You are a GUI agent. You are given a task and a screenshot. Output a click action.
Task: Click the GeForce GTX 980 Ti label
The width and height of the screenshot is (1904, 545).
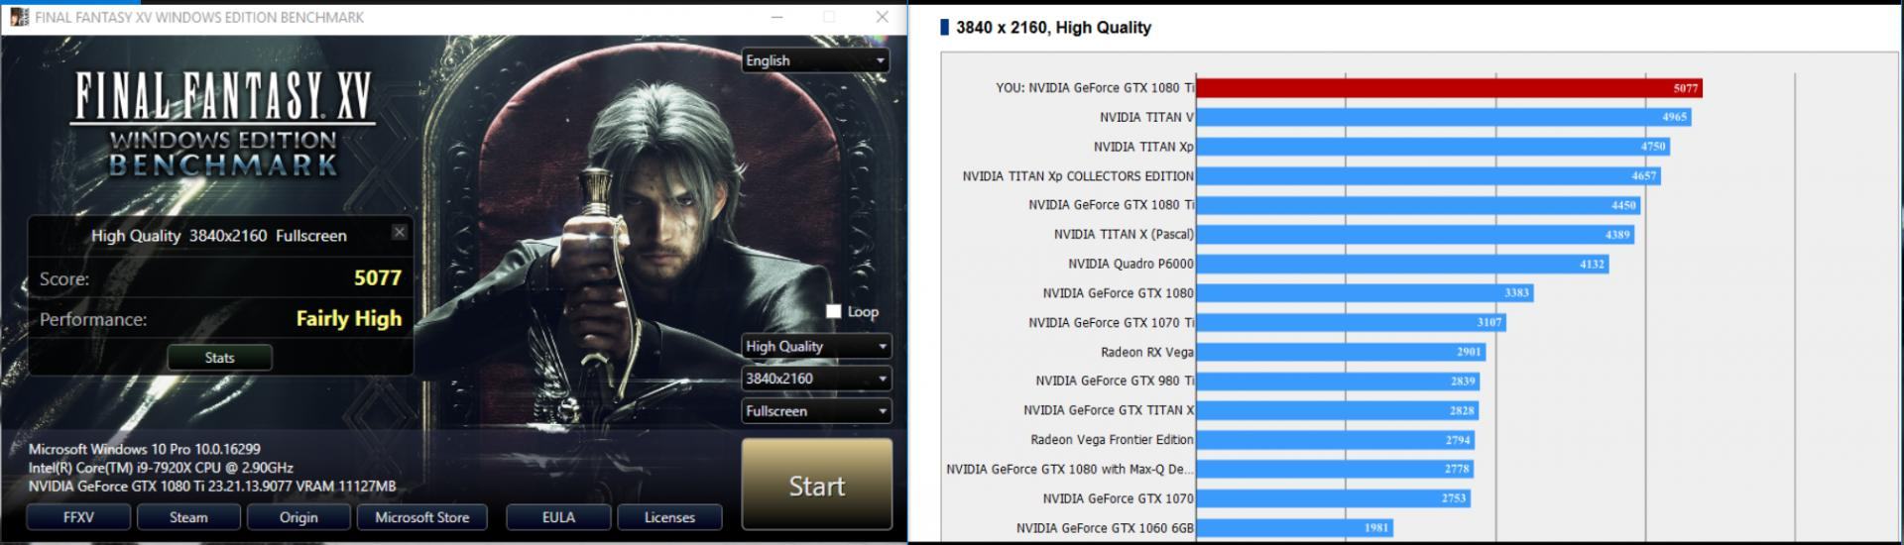[1115, 381]
